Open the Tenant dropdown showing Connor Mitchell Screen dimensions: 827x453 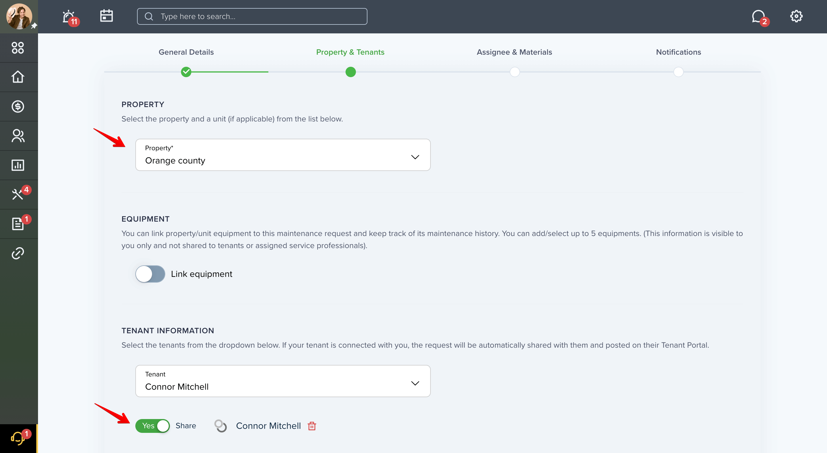(x=283, y=381)
